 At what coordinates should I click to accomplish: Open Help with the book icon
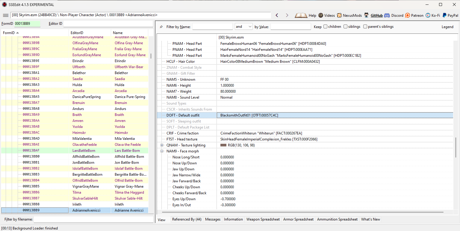[301, 15]
